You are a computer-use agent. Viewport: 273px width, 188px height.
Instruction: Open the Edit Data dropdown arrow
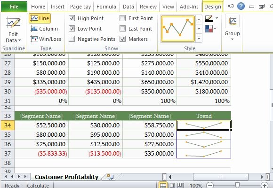[x=19, y=40]
